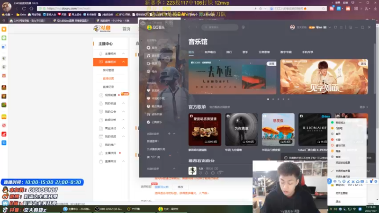Add new playlist with plus icon

(x=169, y=133)
